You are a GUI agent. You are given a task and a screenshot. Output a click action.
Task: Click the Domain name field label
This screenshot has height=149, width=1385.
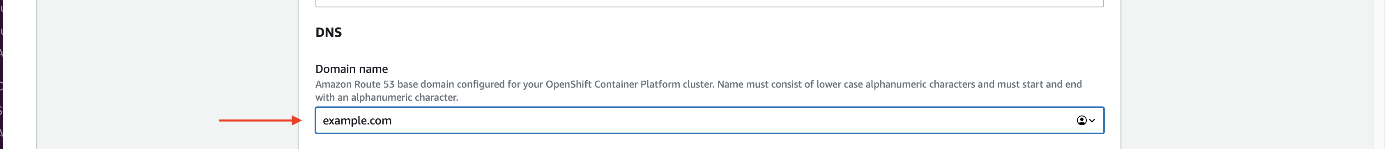[352, 69]
